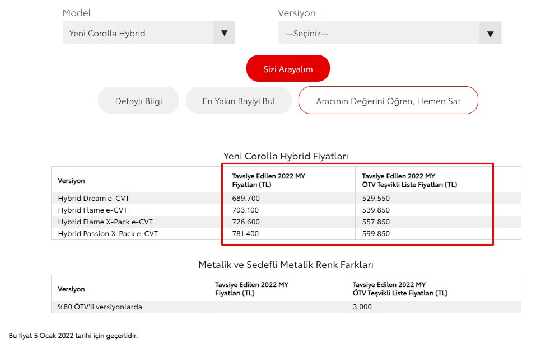
Task: Click the metallic color difference value 3.000
Action: tap(362, 307)
